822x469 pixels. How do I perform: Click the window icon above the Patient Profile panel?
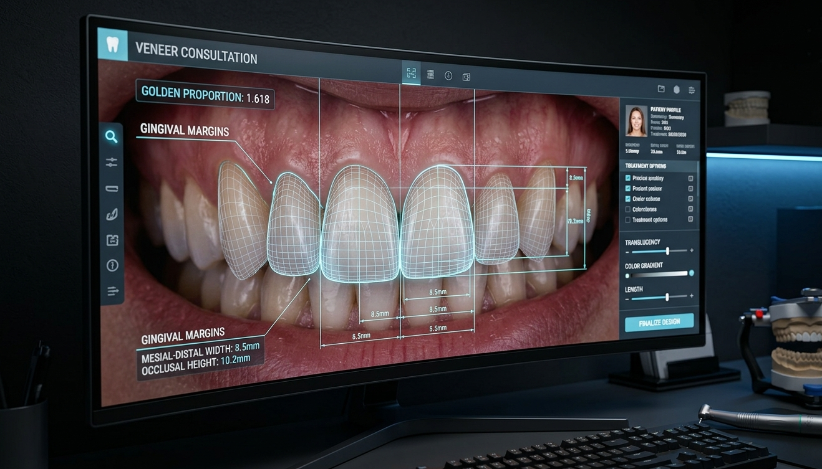[661, 90]
